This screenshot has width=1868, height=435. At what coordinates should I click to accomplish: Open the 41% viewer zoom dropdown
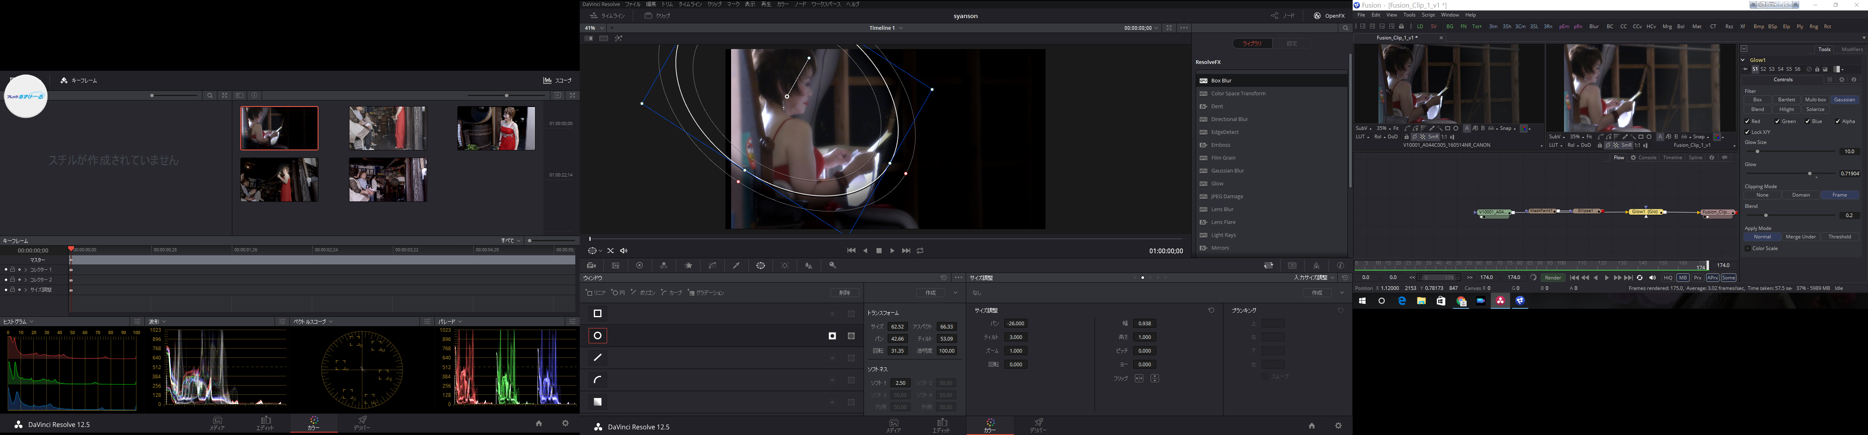tap(601, 28)
